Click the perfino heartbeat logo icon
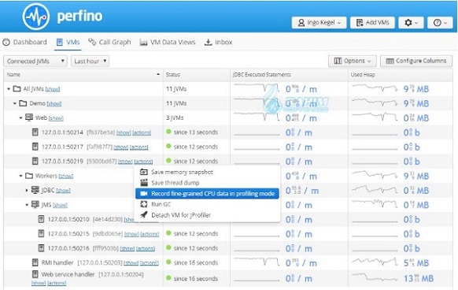The image size is (458, 290). click(36, 17)
